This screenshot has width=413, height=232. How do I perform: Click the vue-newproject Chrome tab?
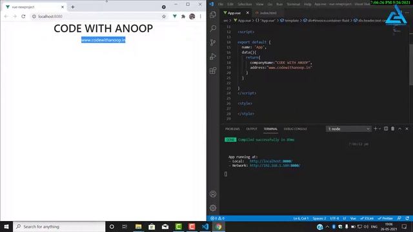coord(34,7)
